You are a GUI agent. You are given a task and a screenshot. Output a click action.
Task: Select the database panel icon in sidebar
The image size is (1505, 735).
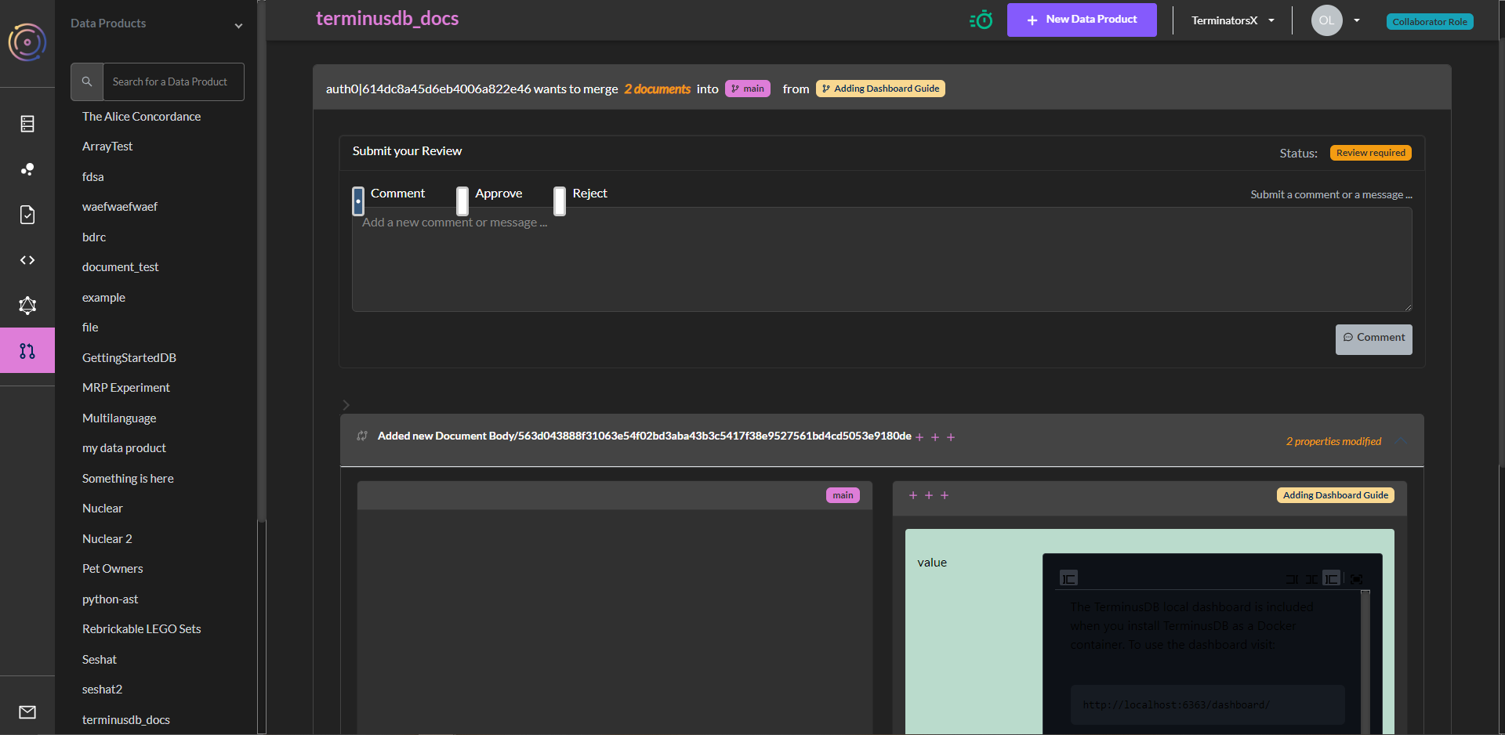tap(27, 124)
